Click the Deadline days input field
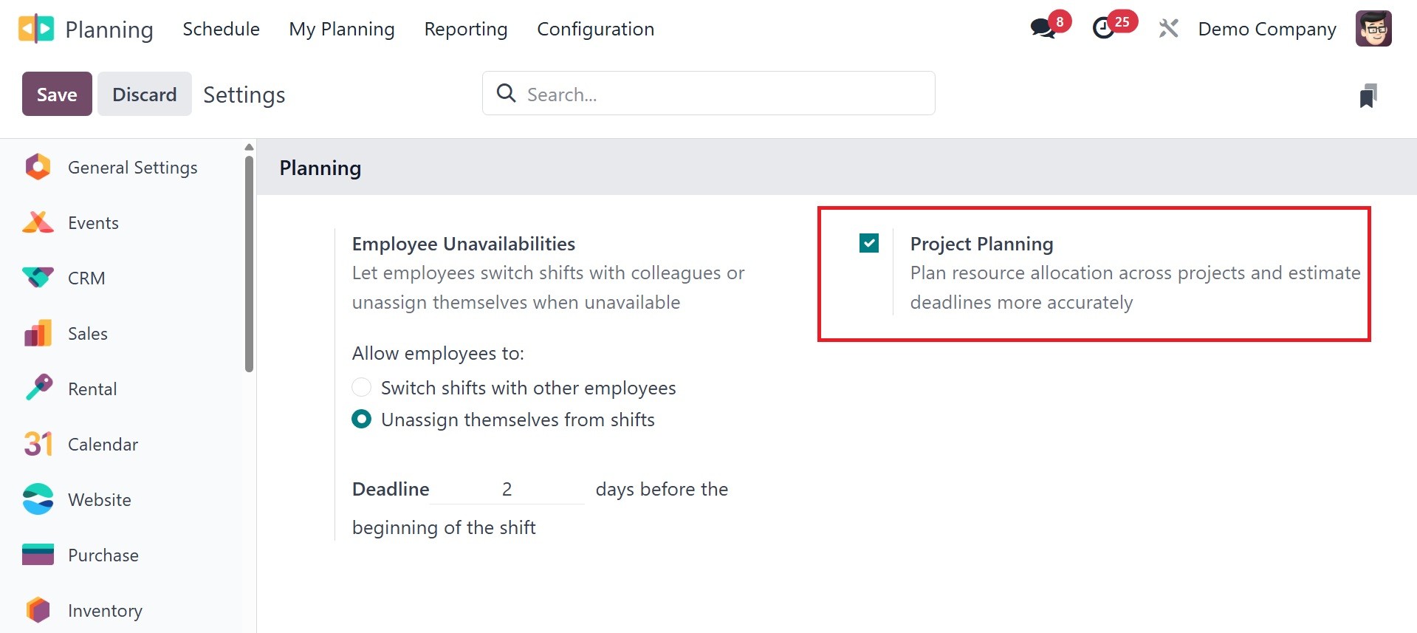 point(507,489)
